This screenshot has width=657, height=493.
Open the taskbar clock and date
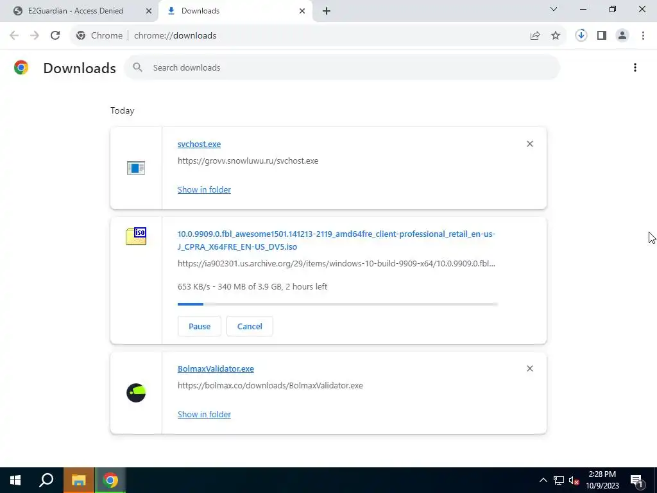pyautogui.click(x=602, y=480)
